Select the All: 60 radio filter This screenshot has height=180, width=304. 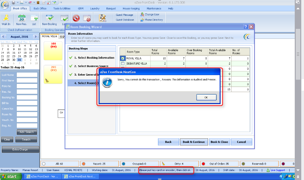(x=44, y=164)
